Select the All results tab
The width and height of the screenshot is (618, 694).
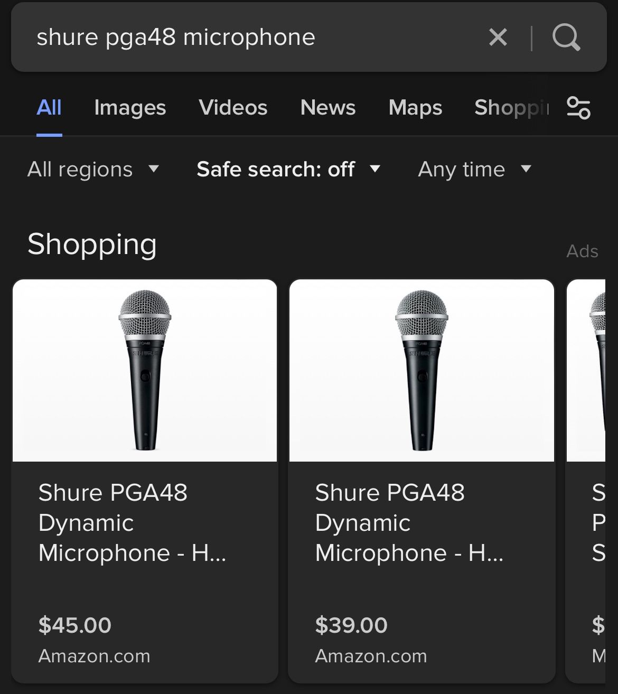pos(49,108)
